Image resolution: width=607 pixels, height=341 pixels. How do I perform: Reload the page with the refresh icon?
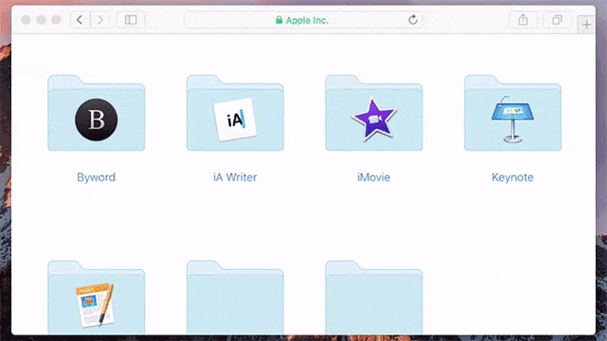(x=413, y=20)
